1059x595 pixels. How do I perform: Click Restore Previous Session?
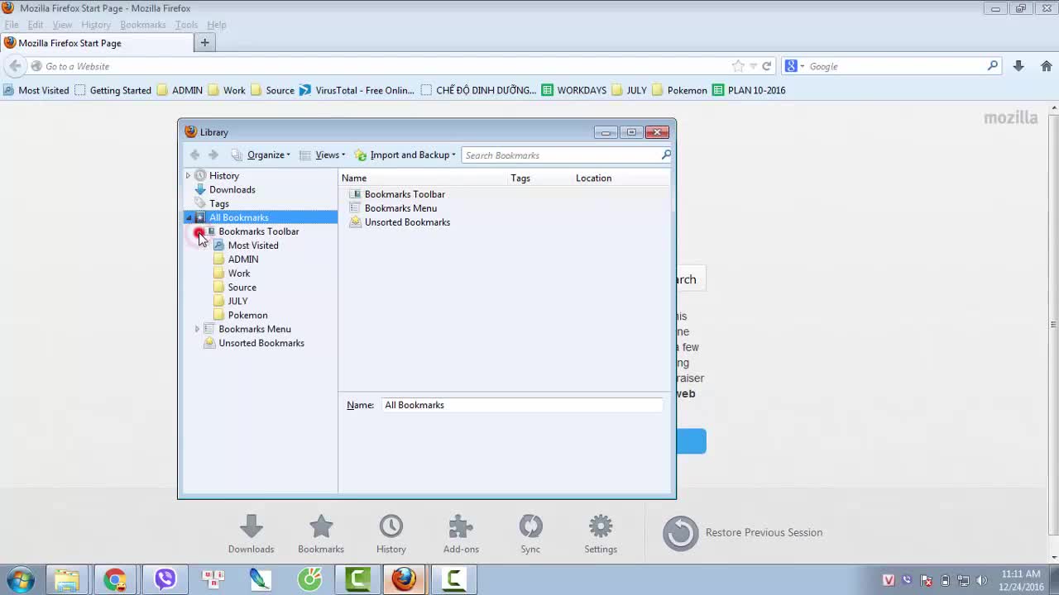743,533
